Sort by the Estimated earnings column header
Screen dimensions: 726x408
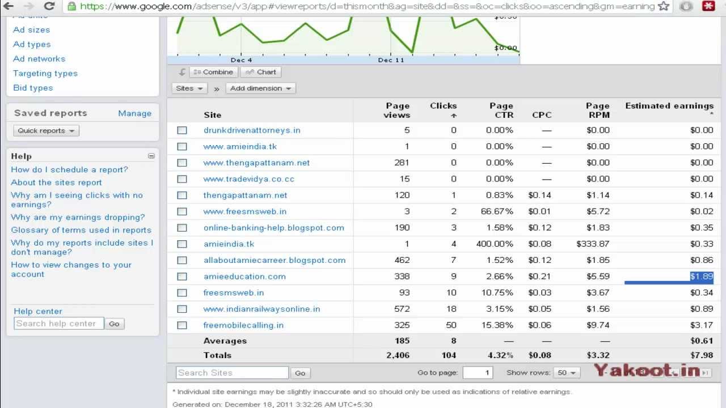[669, 106]
